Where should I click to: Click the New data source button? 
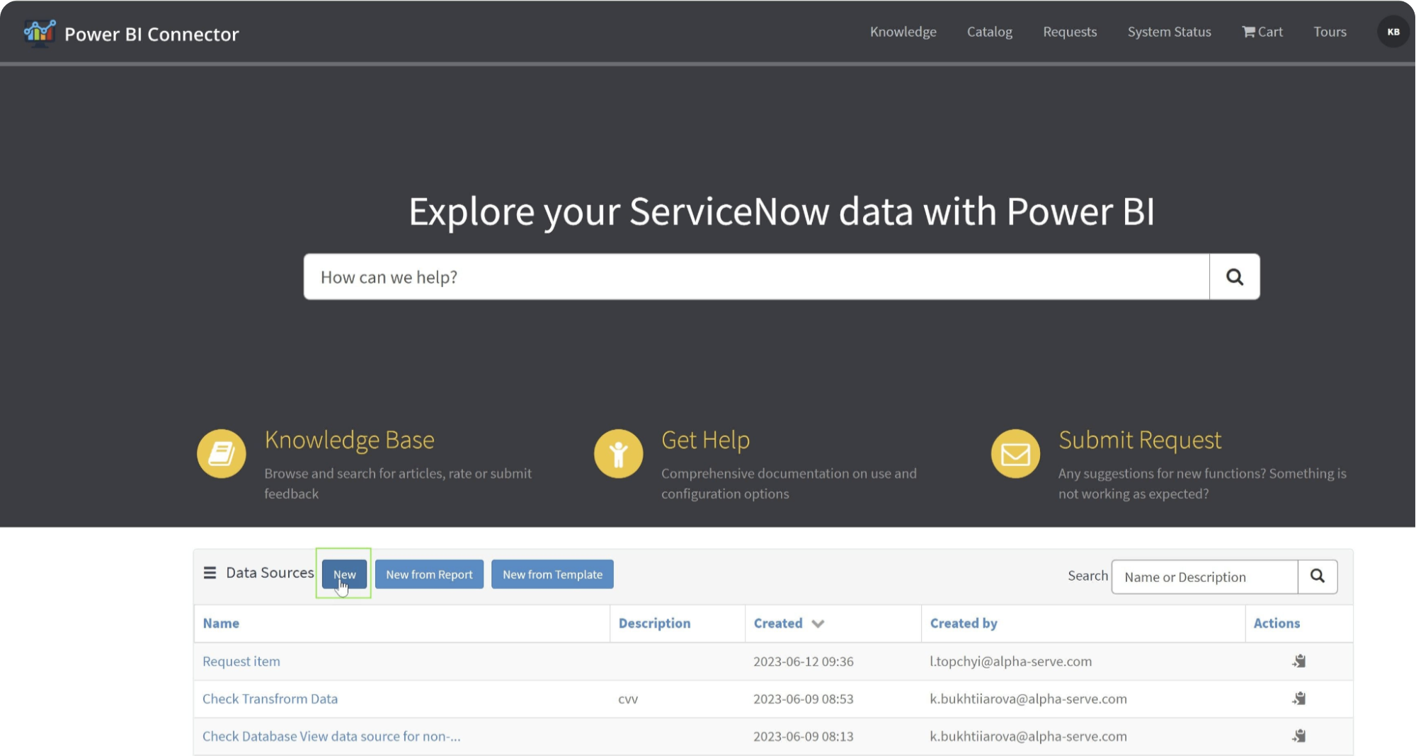pos(344,574)
